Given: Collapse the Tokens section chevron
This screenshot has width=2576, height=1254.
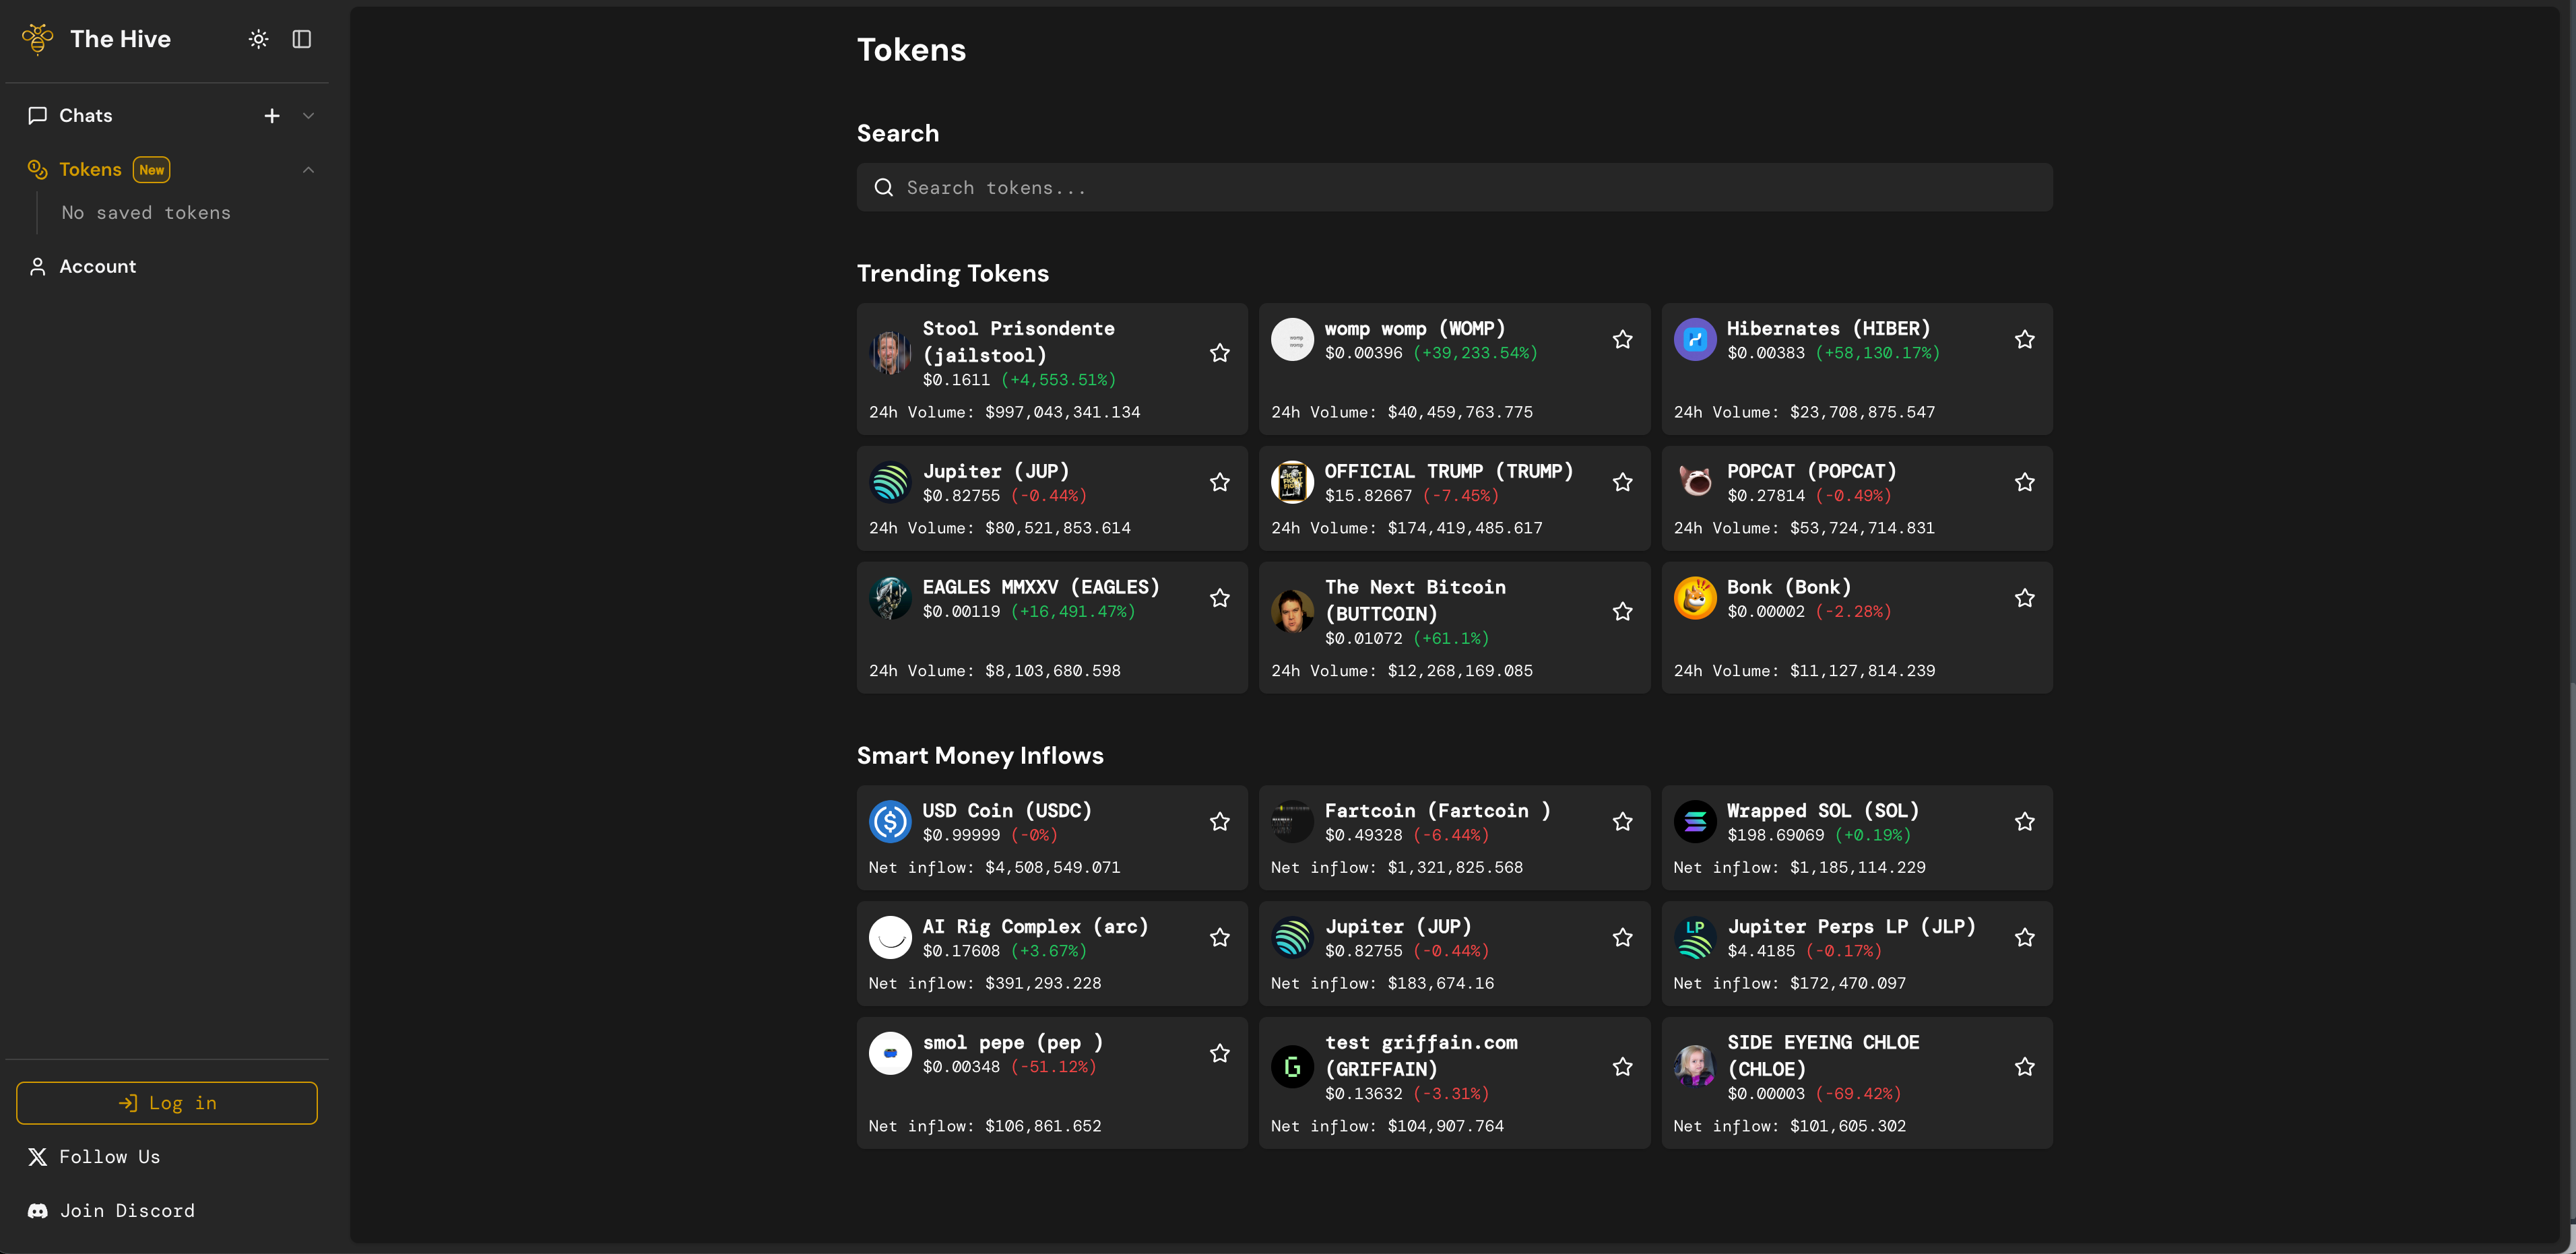Looking at the screenshot, I should click(308, 170).
